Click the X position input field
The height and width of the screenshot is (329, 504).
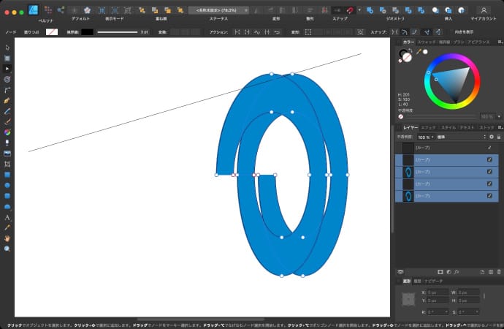click(x=436, y=292)
